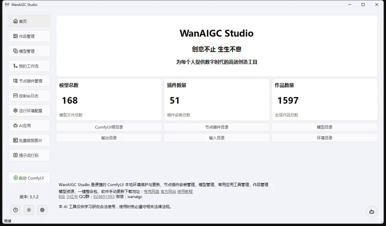Click the WanAIGC Studio heading text
This screenshot has height=226, width=386.
pos(217,33)
